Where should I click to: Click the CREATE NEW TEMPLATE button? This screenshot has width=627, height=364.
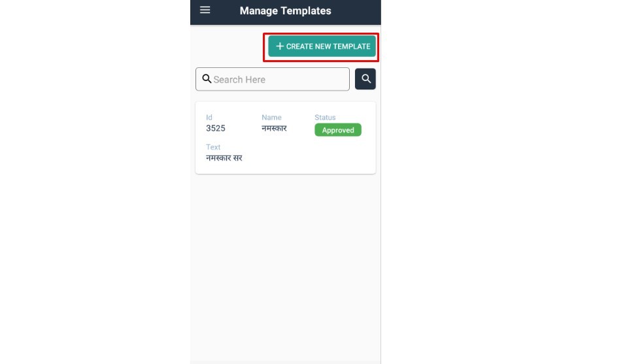tap(322, 46)
